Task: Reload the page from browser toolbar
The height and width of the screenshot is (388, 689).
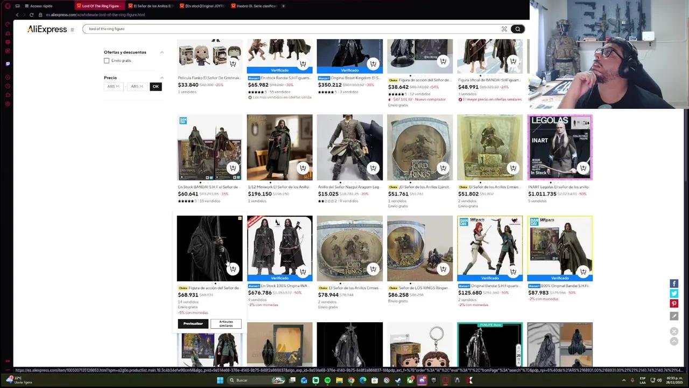Action: (x=32, y=15)
